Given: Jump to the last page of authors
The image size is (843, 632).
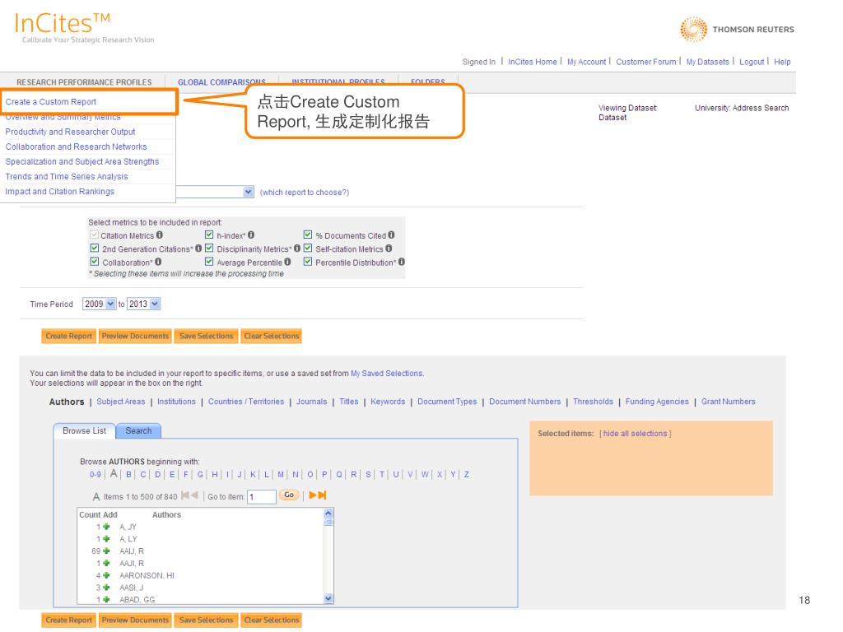Looking at the screenshot, I should pyautogui.click(x=322, y=495).
